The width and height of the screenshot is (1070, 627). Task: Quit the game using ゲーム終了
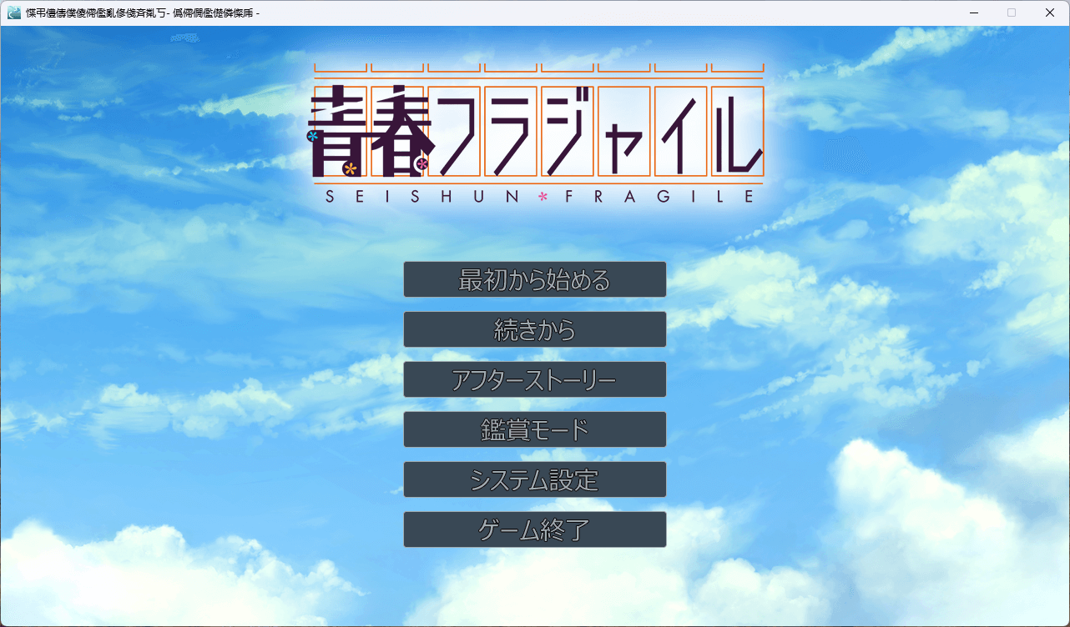(534, 529)
